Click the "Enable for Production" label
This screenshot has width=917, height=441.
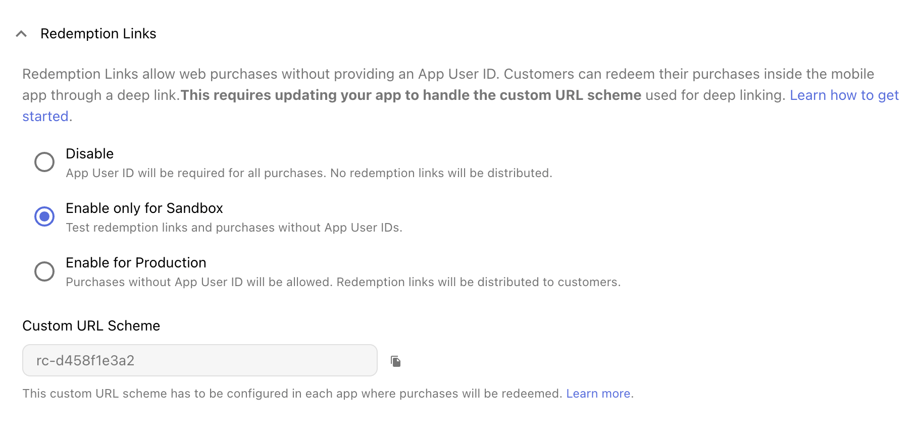(x=136, y=263)
